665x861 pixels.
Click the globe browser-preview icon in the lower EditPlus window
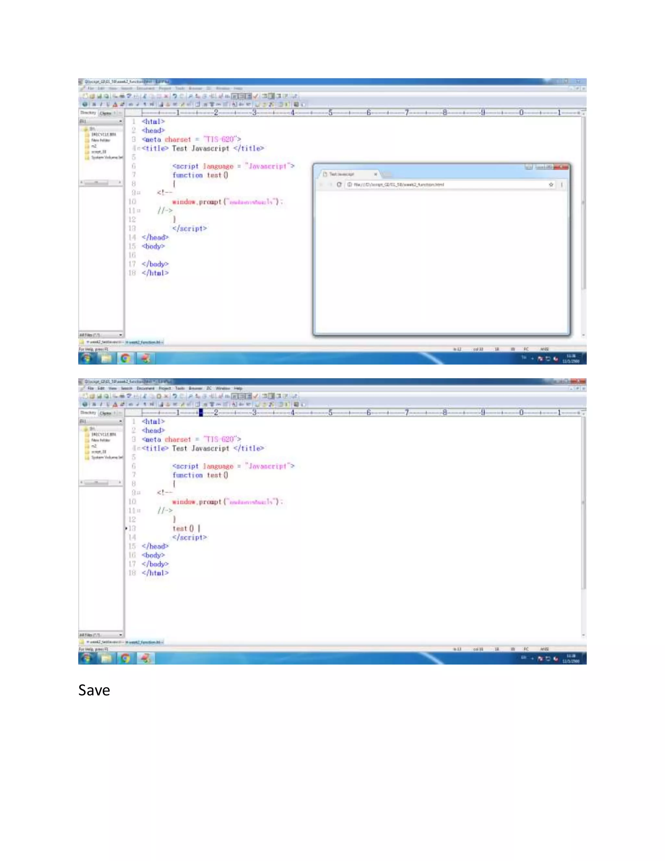pos(85,404)
